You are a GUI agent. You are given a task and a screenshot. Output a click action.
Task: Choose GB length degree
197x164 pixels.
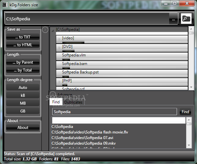23,111
